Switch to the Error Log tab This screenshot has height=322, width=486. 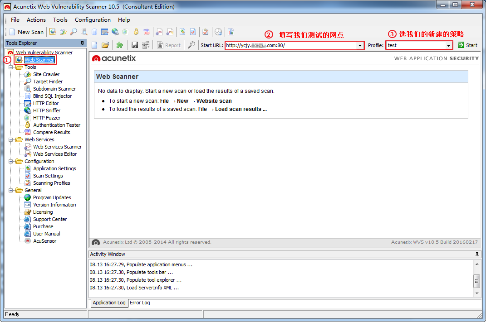140,303
